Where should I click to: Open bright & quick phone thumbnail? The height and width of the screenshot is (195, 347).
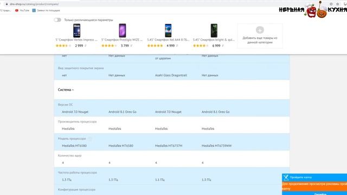point(214,30)
